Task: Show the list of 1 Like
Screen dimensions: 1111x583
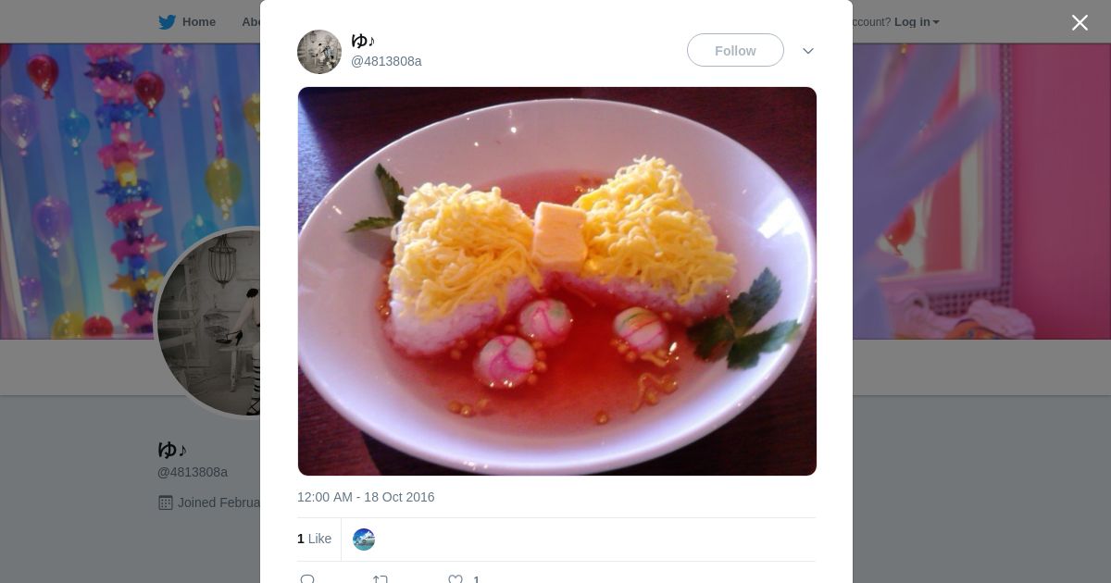Action: (x=314, y=539)
